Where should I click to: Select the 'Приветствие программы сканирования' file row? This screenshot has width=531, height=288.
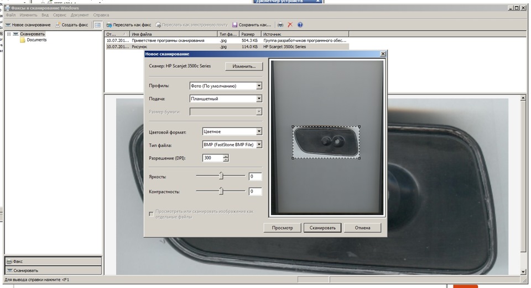(226, 40)
